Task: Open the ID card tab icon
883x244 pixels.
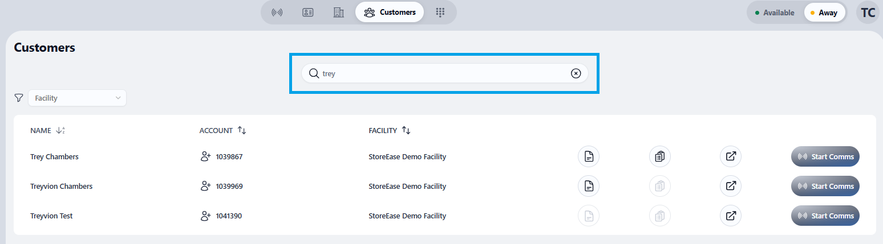Action: pyautogui.click(x=308, y=13)
